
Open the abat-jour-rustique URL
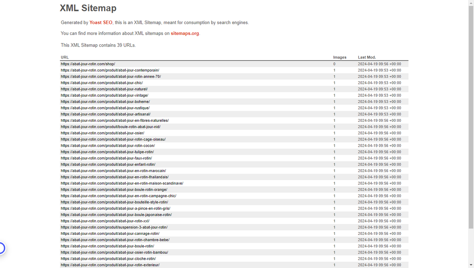pos(105,108)
